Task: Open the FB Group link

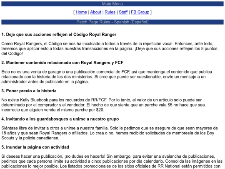Action: click(x=140, y=12)
